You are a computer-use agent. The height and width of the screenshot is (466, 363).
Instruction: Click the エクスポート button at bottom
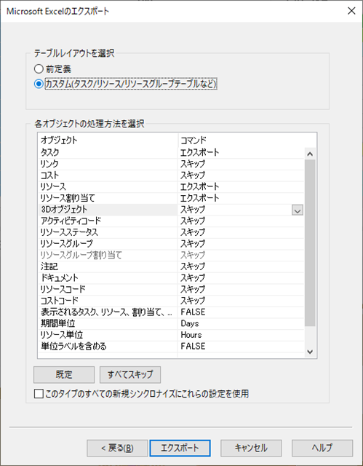coord(180,449)
